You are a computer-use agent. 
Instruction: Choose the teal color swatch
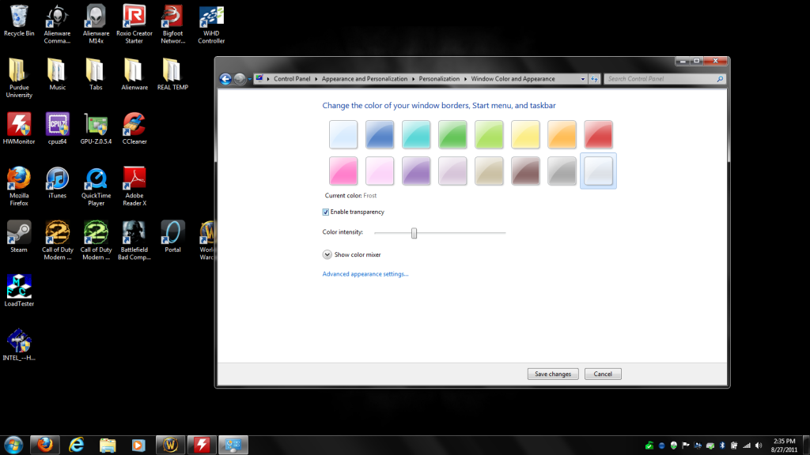pyautogui.click(x=416, y=134)
